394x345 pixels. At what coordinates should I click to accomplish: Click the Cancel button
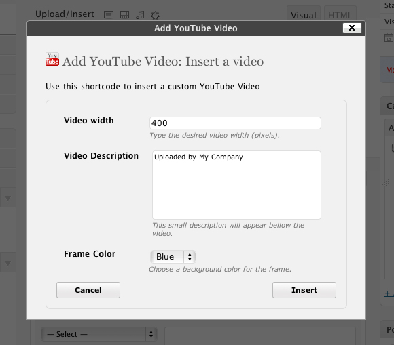(88, 290)
